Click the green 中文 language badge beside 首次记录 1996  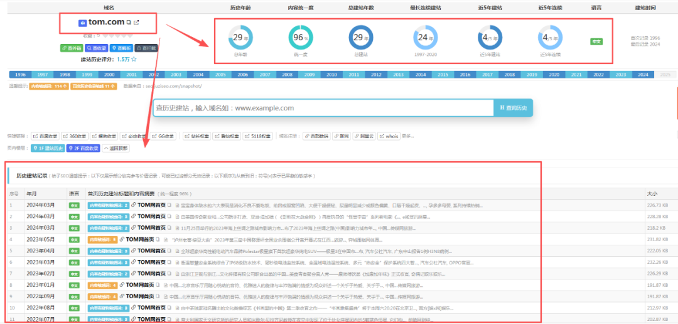597,41
